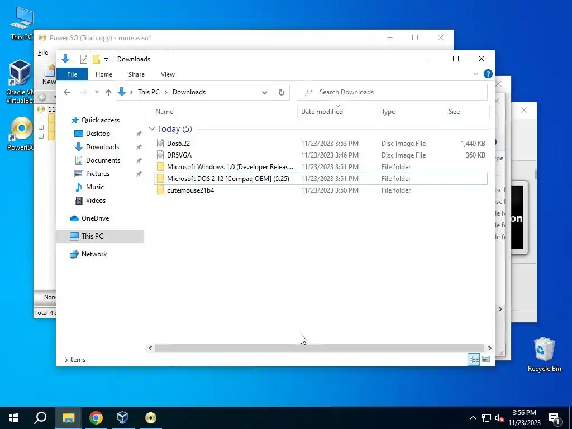The image size is (572, 429).
Task: Switch to the Home ribbon tab
Action: point(103,74)
